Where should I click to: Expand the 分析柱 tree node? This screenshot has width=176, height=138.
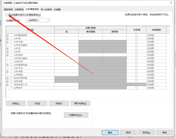(x=8, y=49)
